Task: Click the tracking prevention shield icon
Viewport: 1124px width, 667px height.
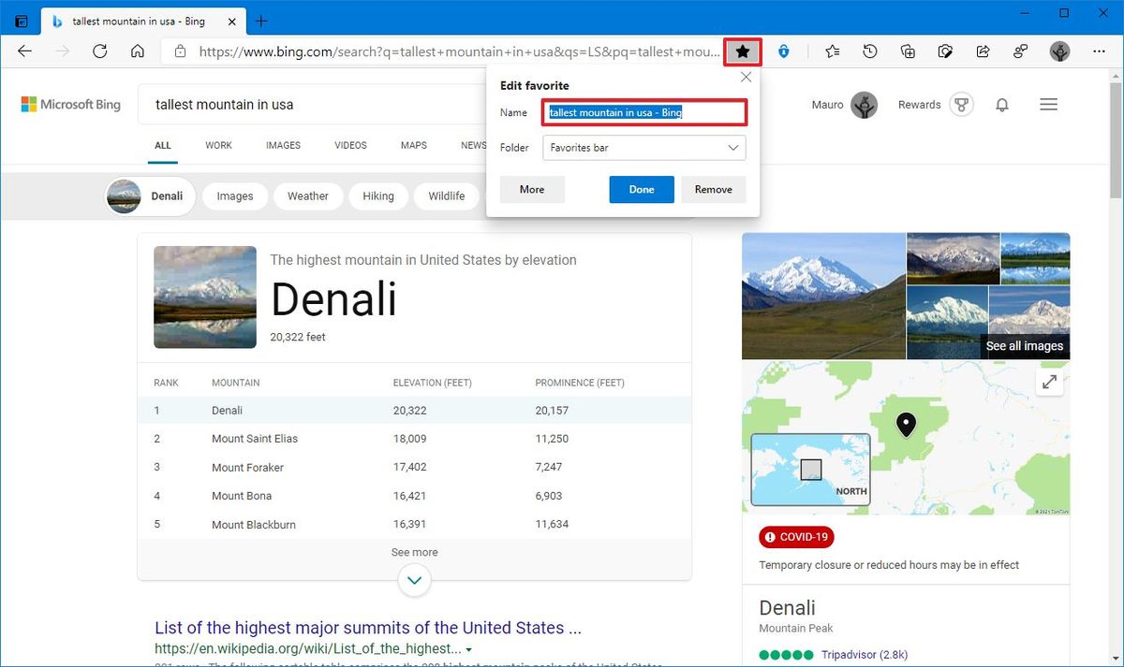Action: (x=784, y=51)
